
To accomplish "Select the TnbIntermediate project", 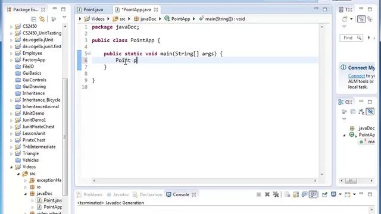I will click(39, 147).
